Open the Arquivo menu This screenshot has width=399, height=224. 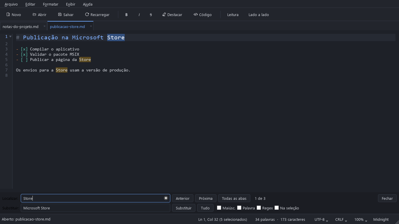pos(11,4)
